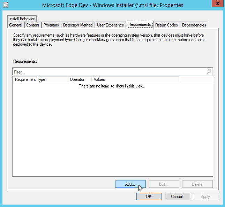Click the Apply button

205,197
